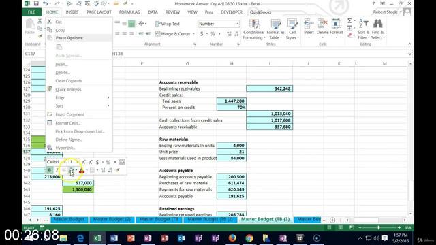The image size is (436, 245).
Task: Click the orientation text angle icon
Action: [142, 24]
